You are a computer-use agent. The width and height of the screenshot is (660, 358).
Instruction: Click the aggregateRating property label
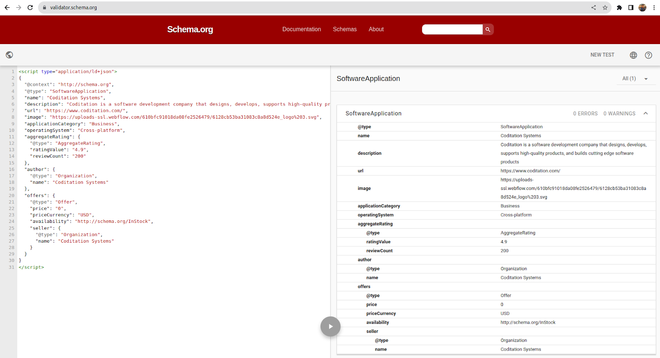pyautogui.click(x=375, y=224)
